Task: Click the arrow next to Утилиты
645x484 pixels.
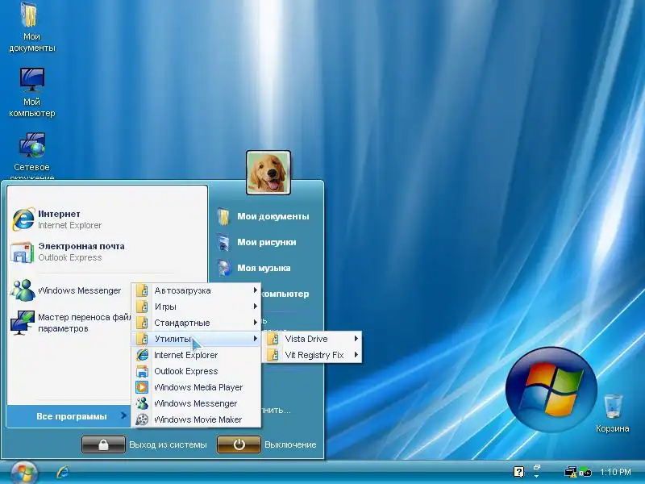Action: (256, 339)
